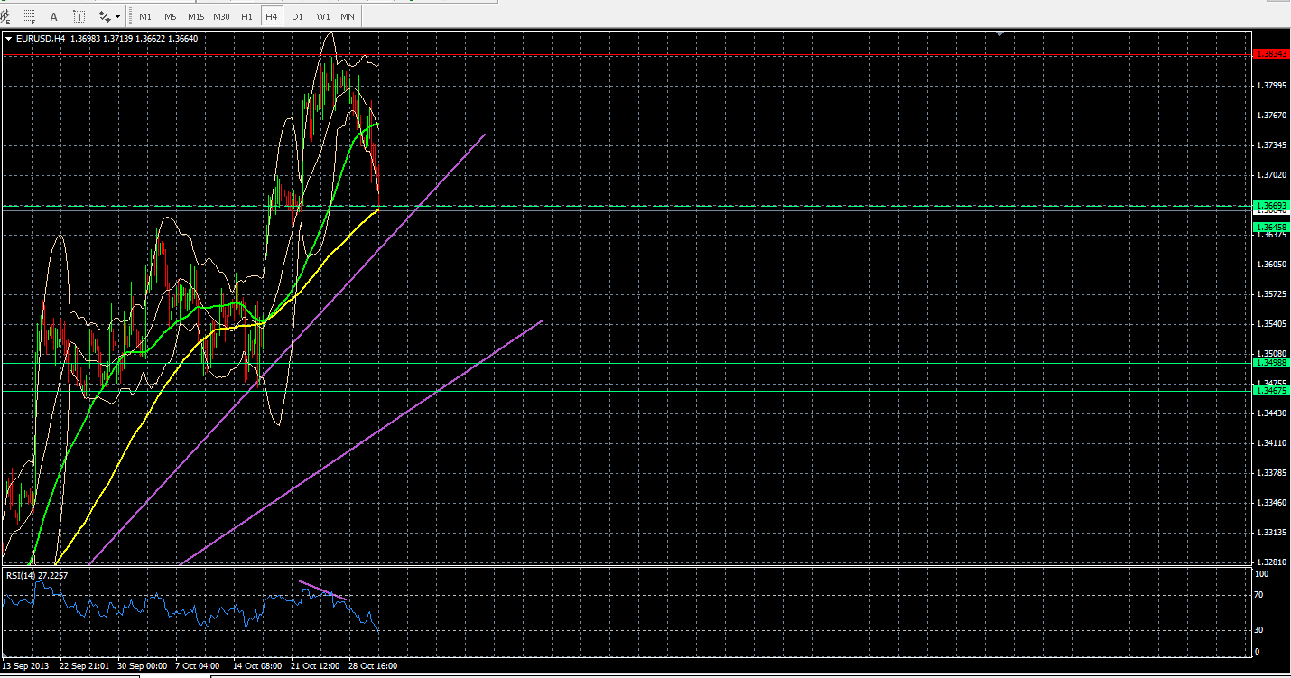Click the red 1.38243 price label
Screen dimensions: 1291x678
click(x=1271, y=54)
